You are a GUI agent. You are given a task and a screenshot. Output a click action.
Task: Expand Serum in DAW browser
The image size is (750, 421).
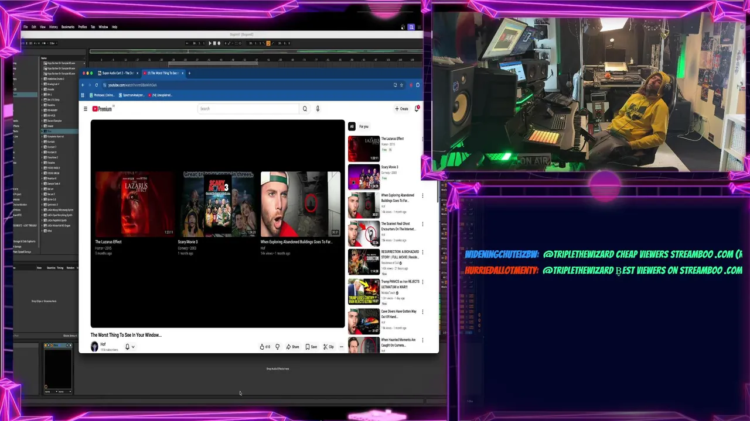pyautogui.click(x=42, y=189)
